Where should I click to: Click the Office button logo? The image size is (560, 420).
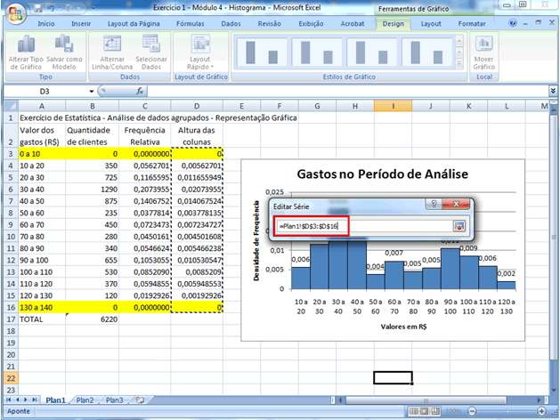(15, 12)
